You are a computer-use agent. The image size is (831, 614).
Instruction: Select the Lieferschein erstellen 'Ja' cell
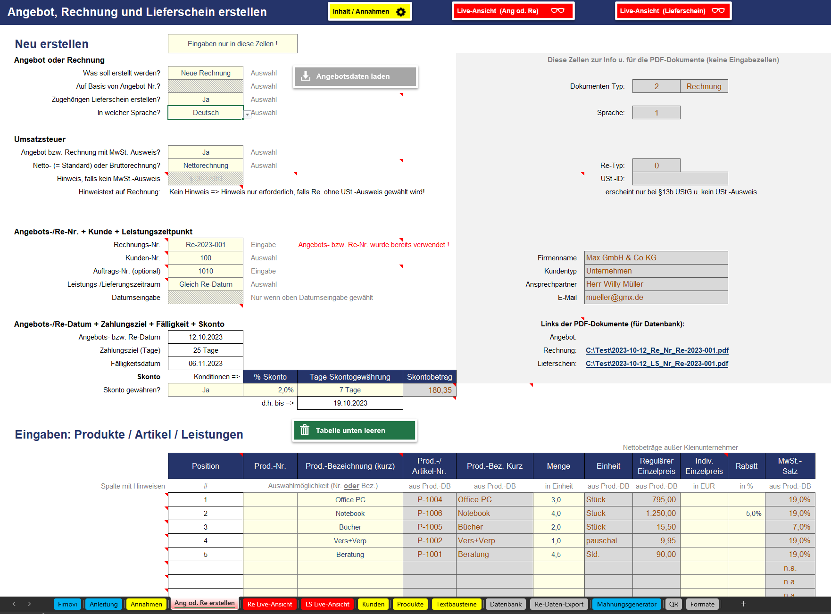pos(206,100)
